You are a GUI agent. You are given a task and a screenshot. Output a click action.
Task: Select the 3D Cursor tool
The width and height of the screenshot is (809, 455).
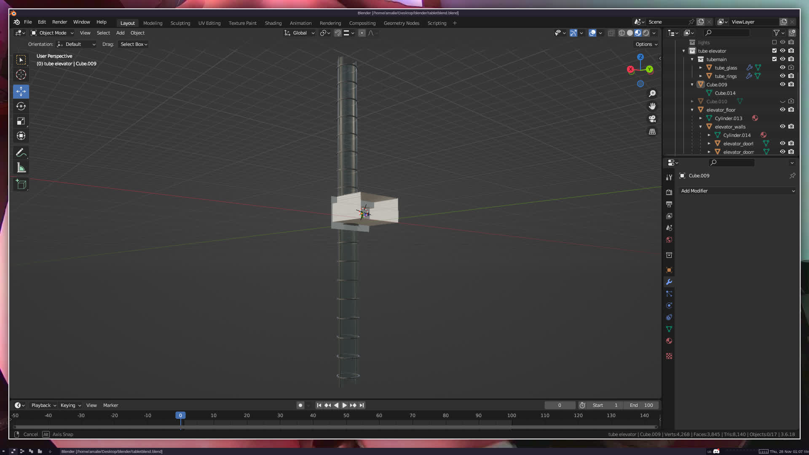coord(21,75)
